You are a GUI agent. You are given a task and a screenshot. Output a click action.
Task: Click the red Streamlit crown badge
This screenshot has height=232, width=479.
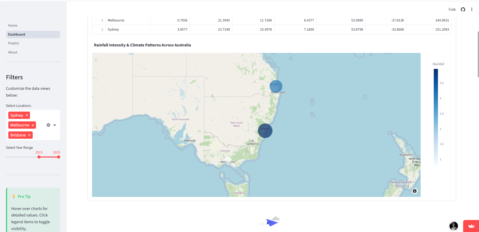pos(471,226)
